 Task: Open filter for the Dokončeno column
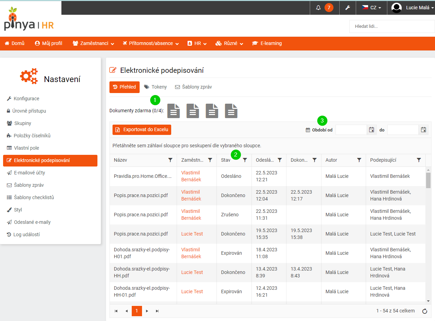click(314, 160)
